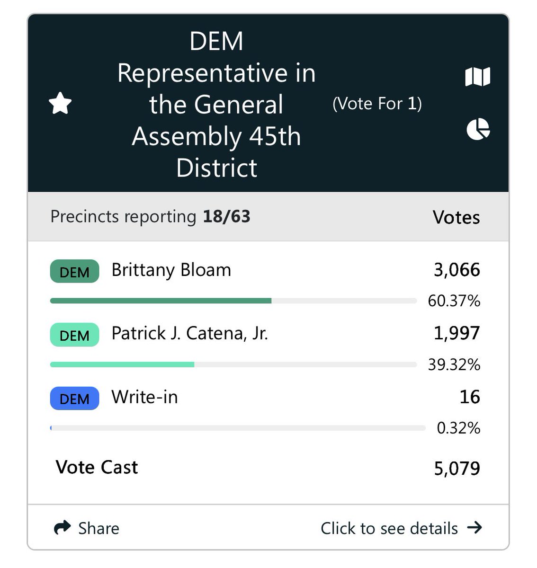This screenshot has height=568, width=537.
Task: Click the Votes column header
Action: [x=456, y=217]
